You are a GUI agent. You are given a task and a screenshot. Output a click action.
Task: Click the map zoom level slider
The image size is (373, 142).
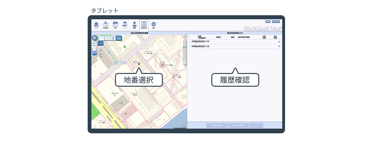tap(185, 52)
